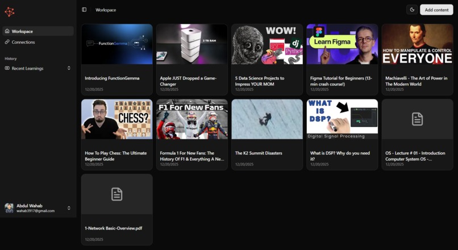Open the Data Science Projects thumbnail
Viewport: 458px width, 250px height.
pyautogui.click(x=267, y=44)
